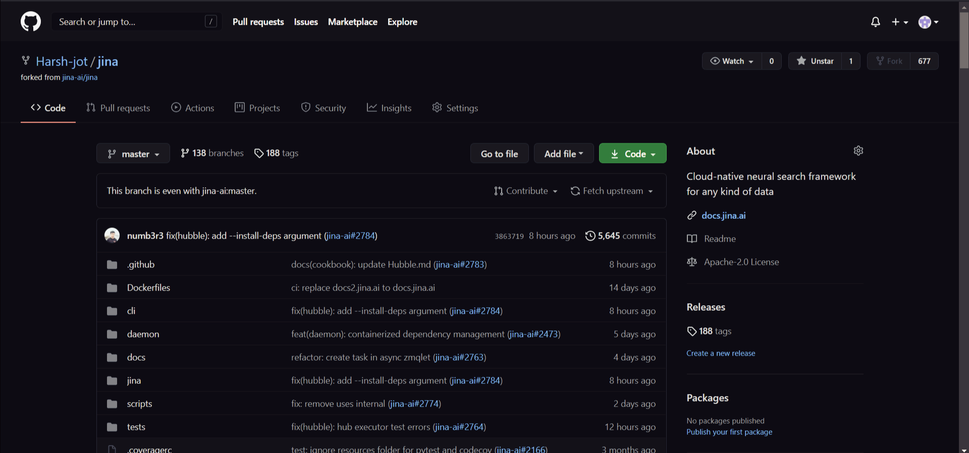Click the numb3r3 author avatar

[112, 236]
